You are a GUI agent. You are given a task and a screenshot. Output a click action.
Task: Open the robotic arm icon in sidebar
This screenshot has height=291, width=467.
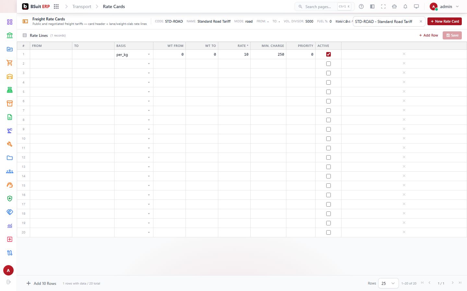tap(10, 131)
